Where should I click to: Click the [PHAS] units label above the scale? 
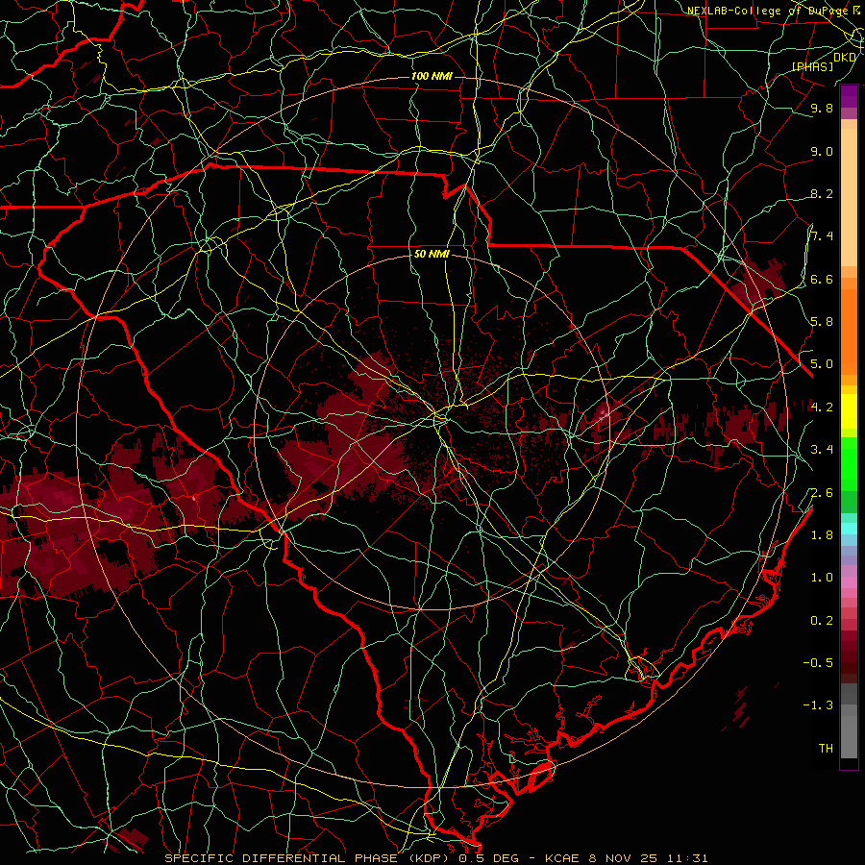[812, 66]
